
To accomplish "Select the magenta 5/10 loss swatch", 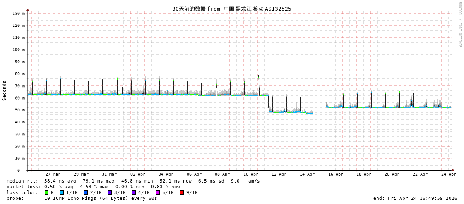I will (158, 192).
